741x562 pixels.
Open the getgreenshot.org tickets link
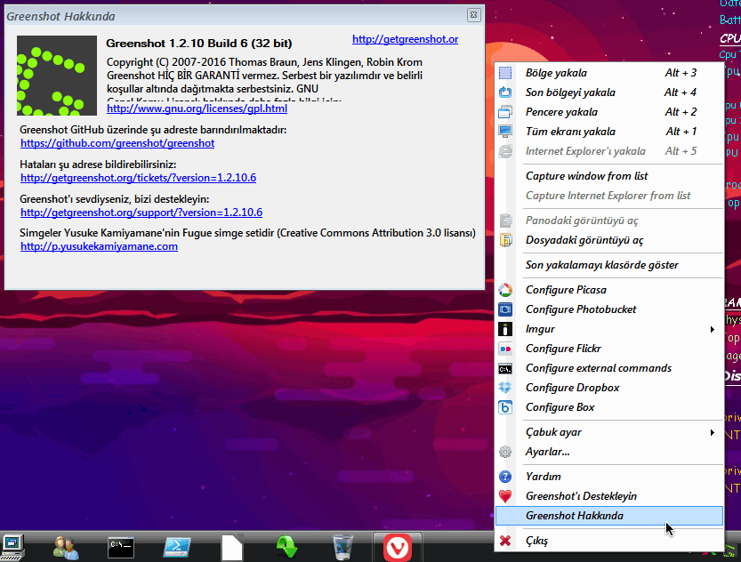click(x=138, y=178)
